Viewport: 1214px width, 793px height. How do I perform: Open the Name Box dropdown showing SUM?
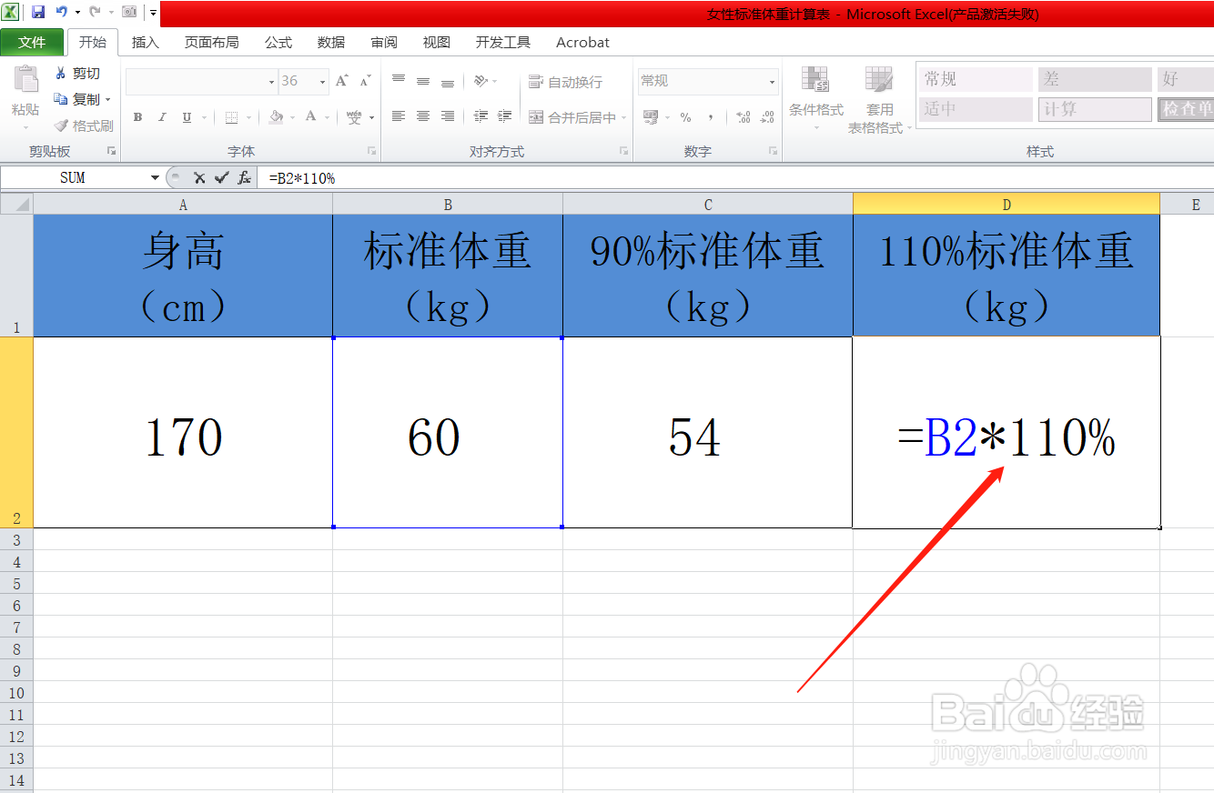coord(155,178)
